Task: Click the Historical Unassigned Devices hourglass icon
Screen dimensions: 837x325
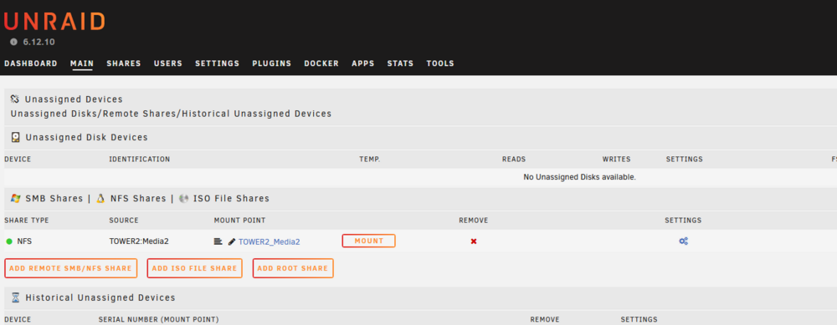Action: pos(15,297)
